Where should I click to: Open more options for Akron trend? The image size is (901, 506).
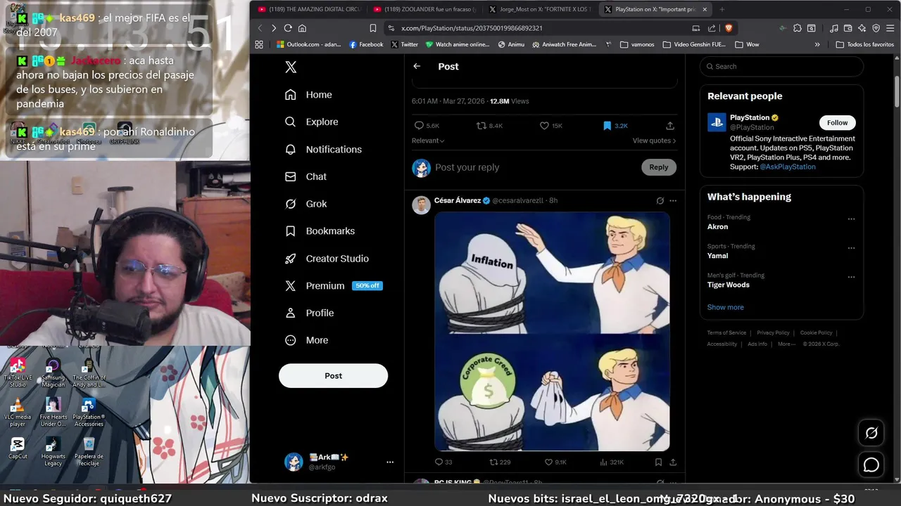point(851,219)
